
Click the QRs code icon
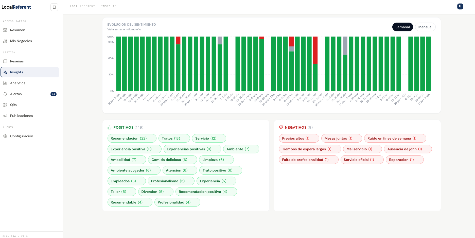tap(5, 105)
